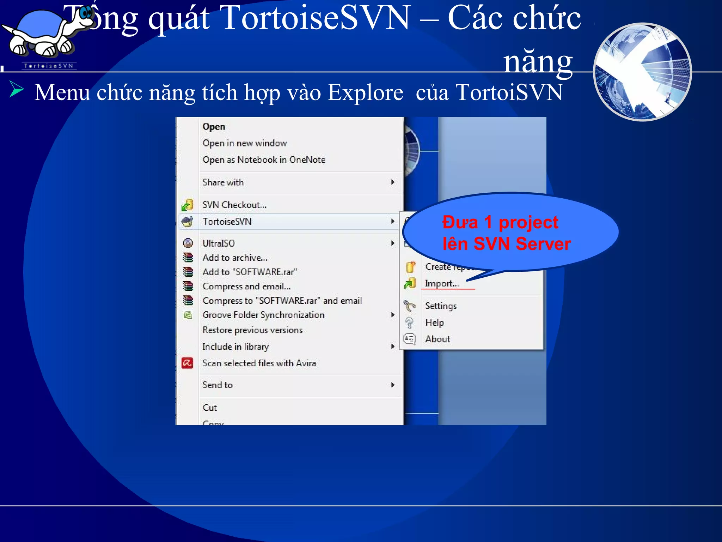The height and width of the screenshot is (542, 722).
Task: Choose Add to archive... entry
Action: [x=235, y=258]
